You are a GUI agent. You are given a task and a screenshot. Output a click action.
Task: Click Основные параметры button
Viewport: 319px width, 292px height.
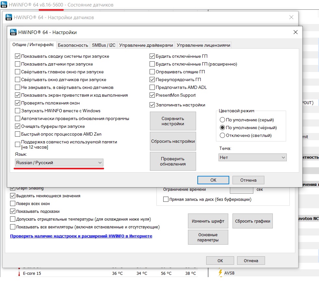208,237
